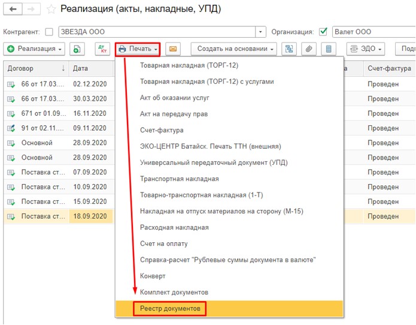Open the Реализация create dropdown
Image resolution: width=416 pixels, height=325 pixels.
click(x=34, y=49)
